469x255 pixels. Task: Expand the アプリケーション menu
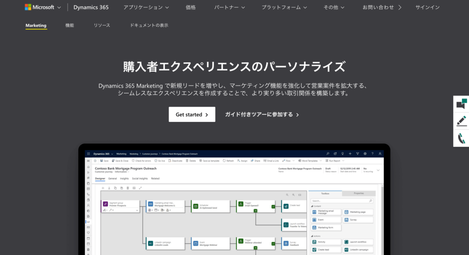[x=146, y=7]
